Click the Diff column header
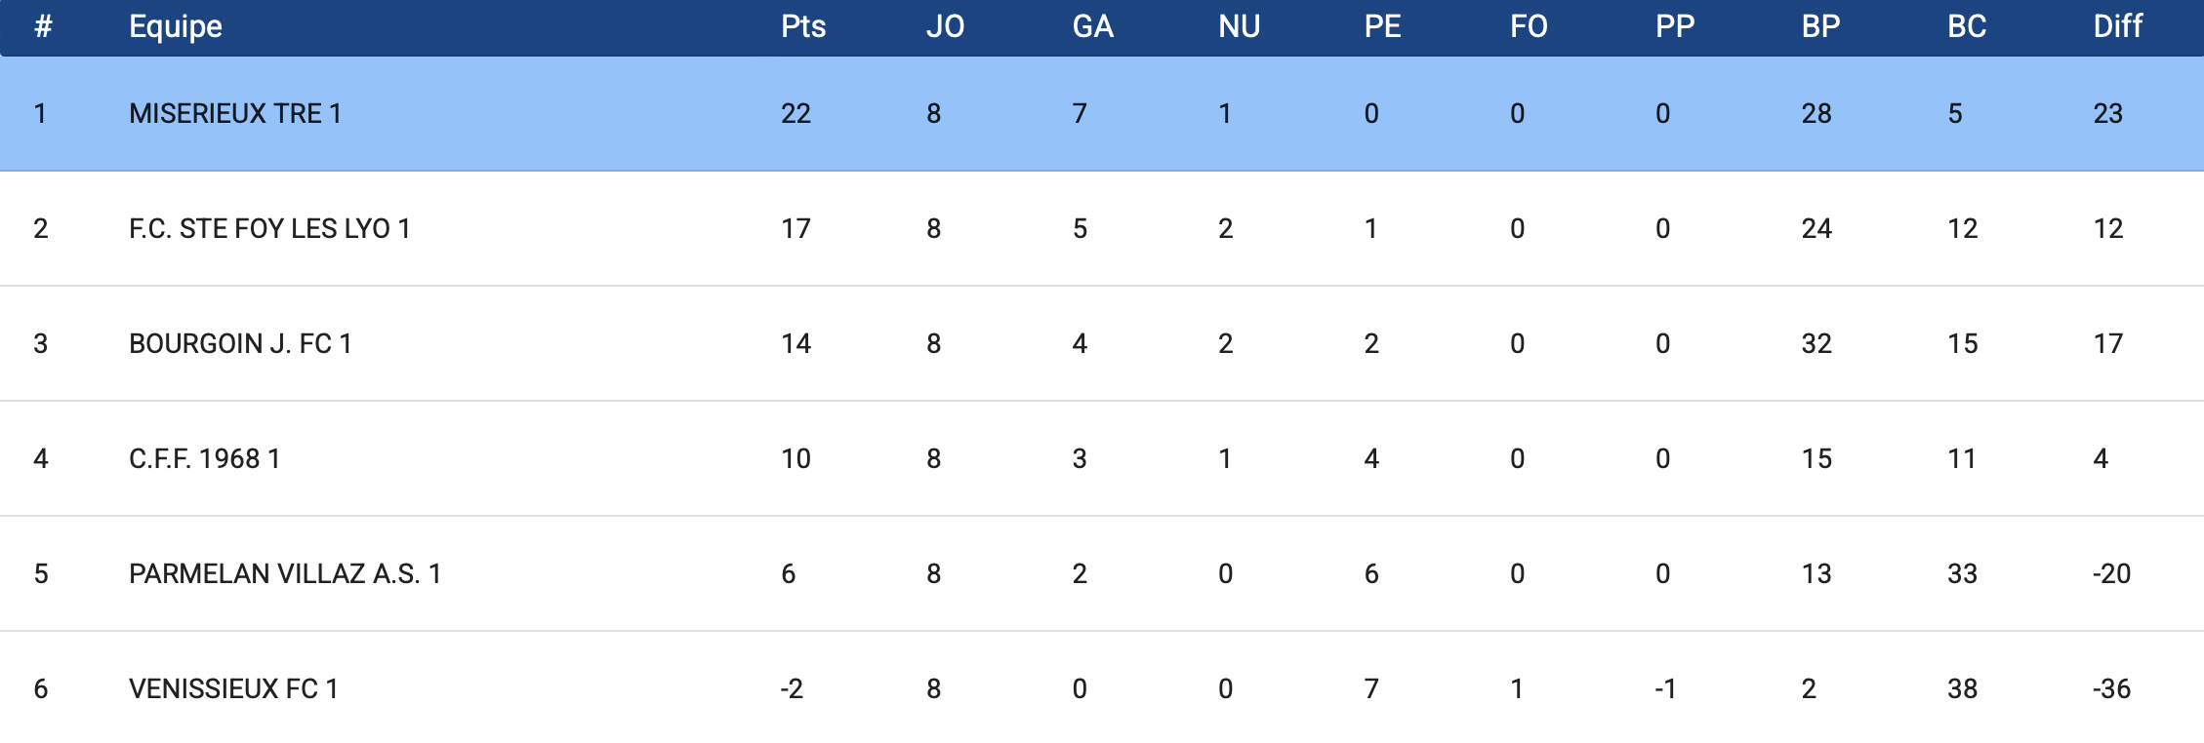 tap(2118, 26)
